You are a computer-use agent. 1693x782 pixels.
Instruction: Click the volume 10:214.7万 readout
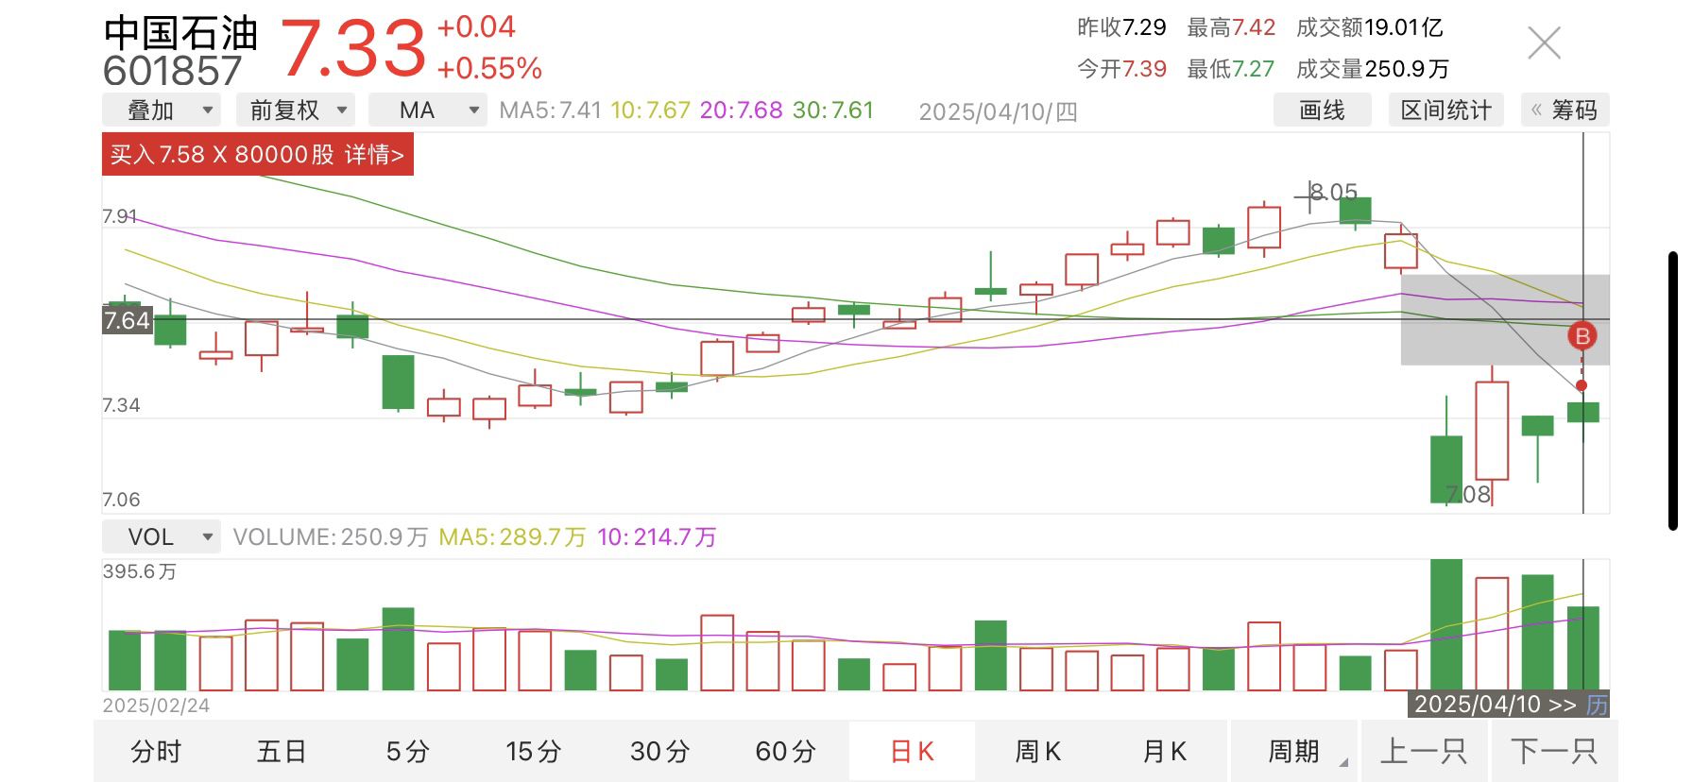pyautogui.click(x=657, y=537)
